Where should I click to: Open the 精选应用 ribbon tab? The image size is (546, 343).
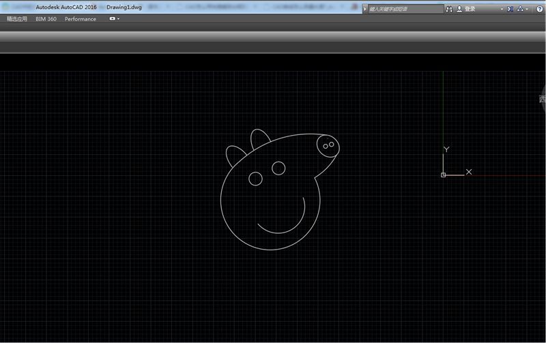16,19
